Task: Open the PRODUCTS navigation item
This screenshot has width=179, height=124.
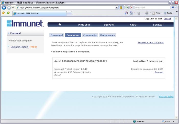Action: coord(84,25)
